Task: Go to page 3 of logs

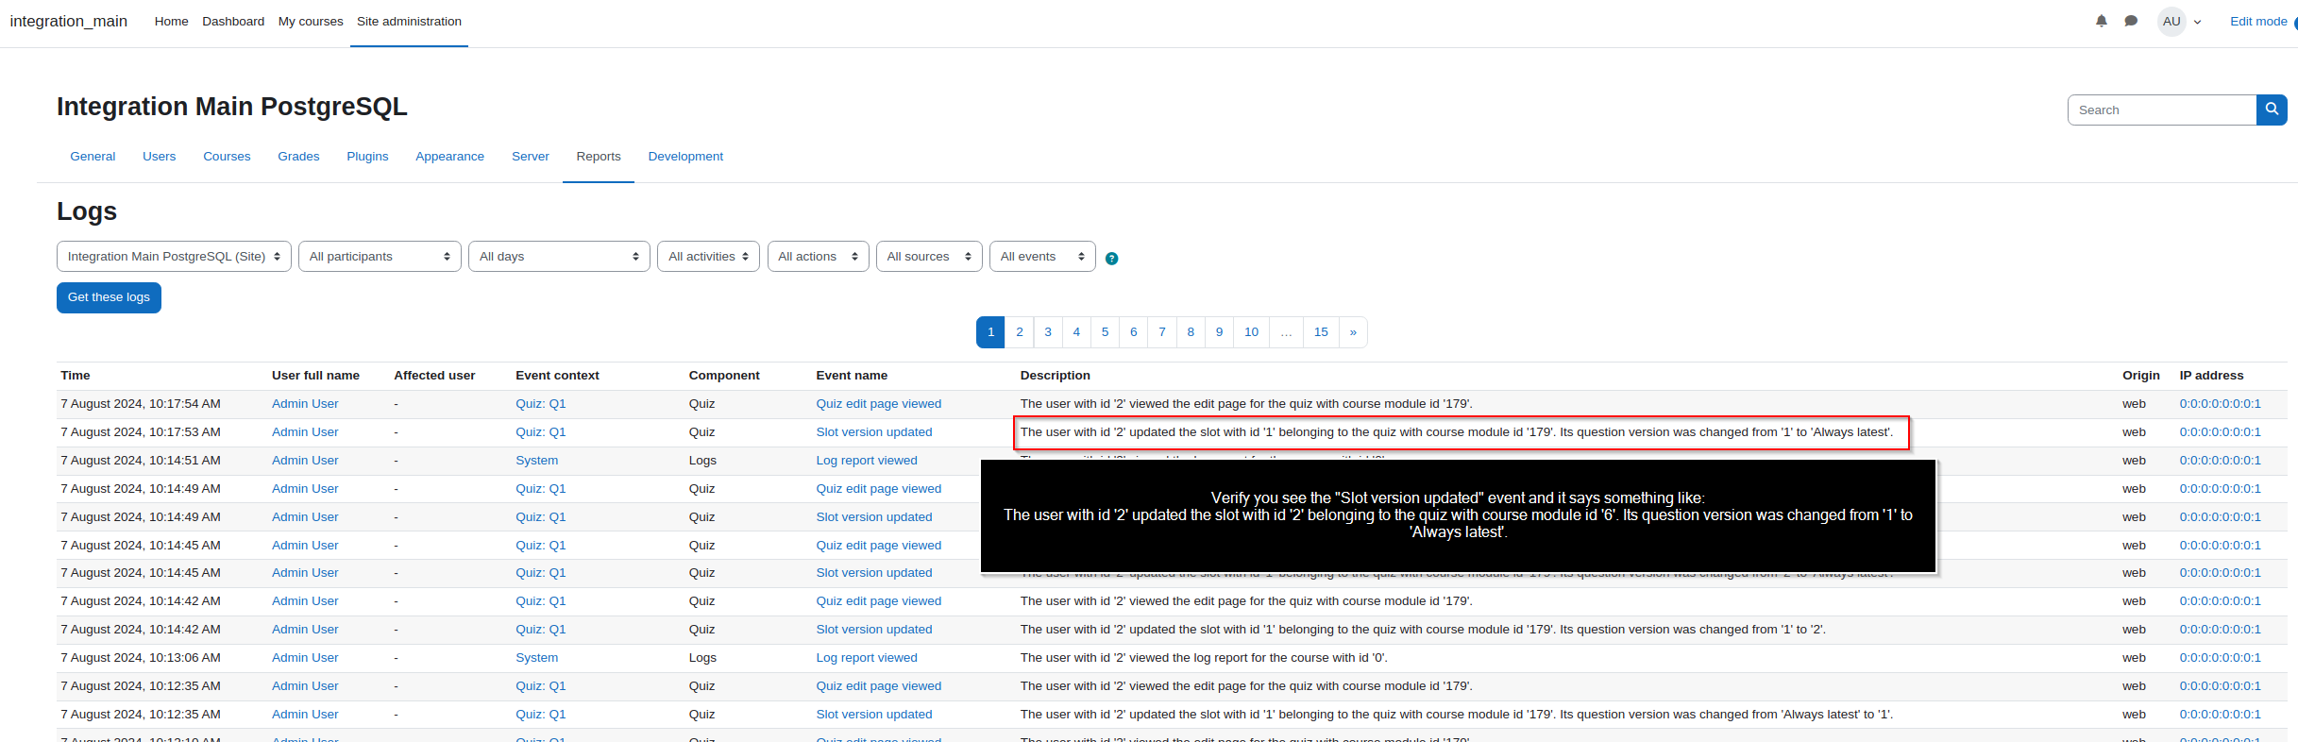Action: [1048, 332]
